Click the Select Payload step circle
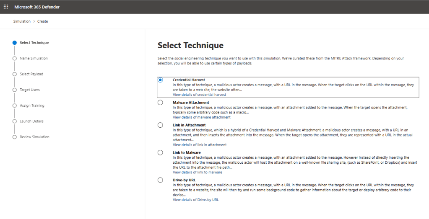This screenshot has height=219, width=429. coord(15,74)
